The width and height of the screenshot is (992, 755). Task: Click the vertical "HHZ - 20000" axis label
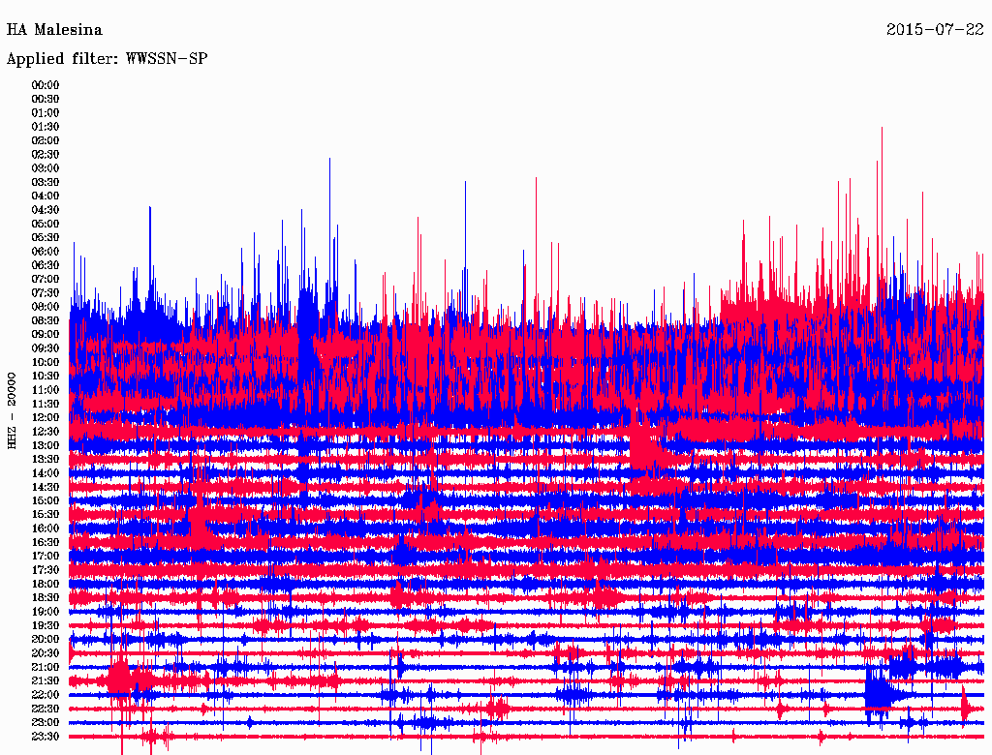(12, 411)
